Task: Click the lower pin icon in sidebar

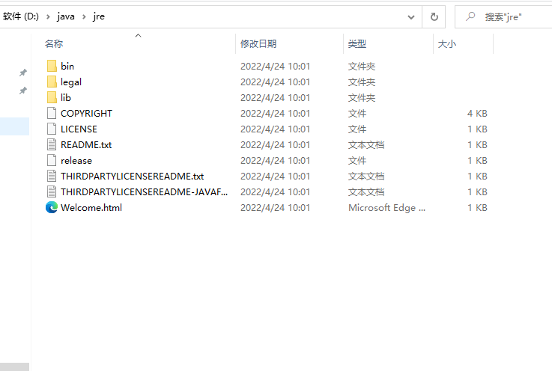Action: coord(23,91)
